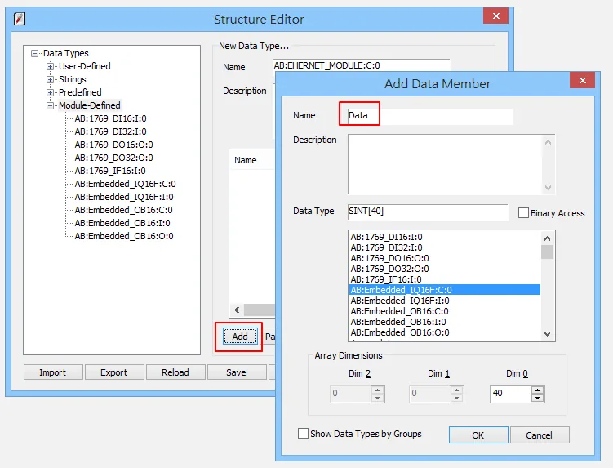Select the Module-Defined tree label

[x=90, y=105]
